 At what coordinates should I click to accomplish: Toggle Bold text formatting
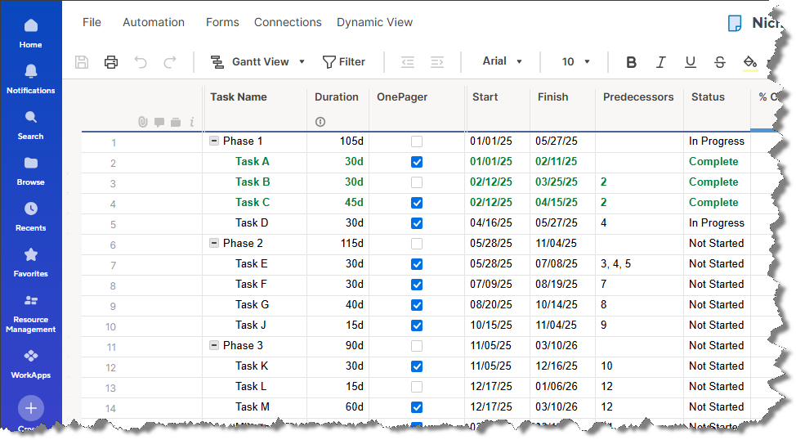click(631, 62)
